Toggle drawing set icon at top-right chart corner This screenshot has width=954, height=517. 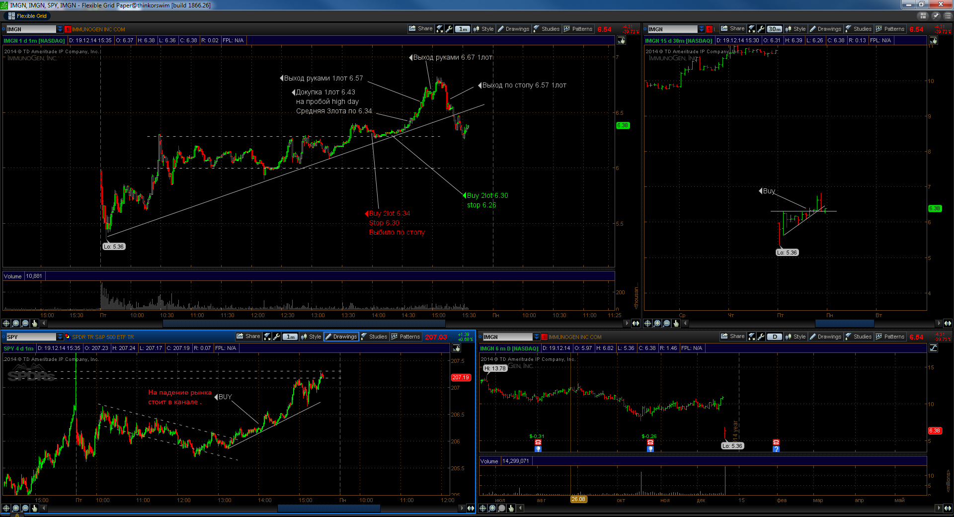(x=934, y=40)
